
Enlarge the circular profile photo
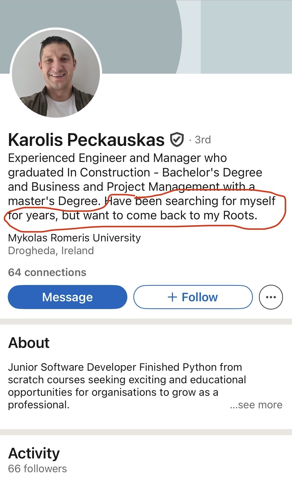tap(56, 73)
